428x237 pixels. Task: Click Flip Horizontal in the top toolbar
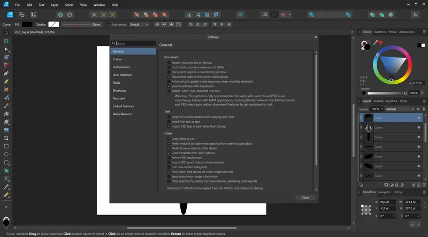[x=189, y=15]
